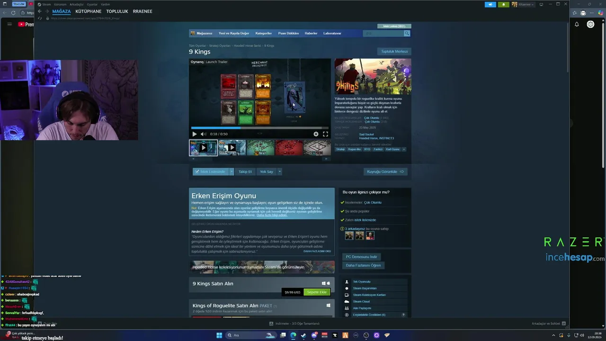Viewport: 606px width, 341px height.
Task: Click Daha Fazlasını Öğren button
Action: [x=363, y=265]
